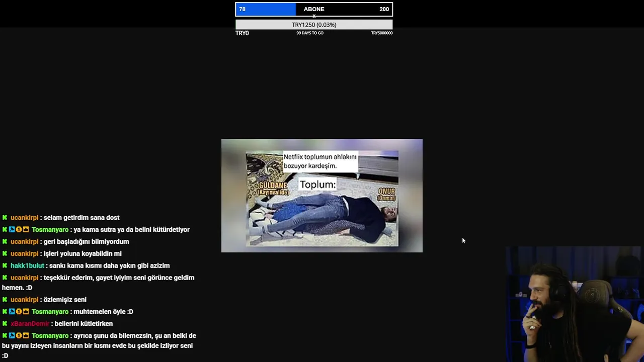Click the Kick badge beside 'özlemişiz seni'
Screen dimensions: 644x362
pyautogui.click(x=5, y=300)
